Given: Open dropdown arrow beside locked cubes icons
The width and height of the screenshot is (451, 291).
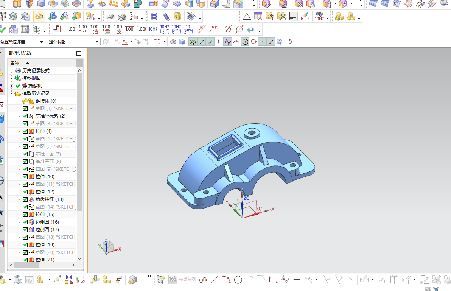Looking at the screenshot, I should coord(359,19).
